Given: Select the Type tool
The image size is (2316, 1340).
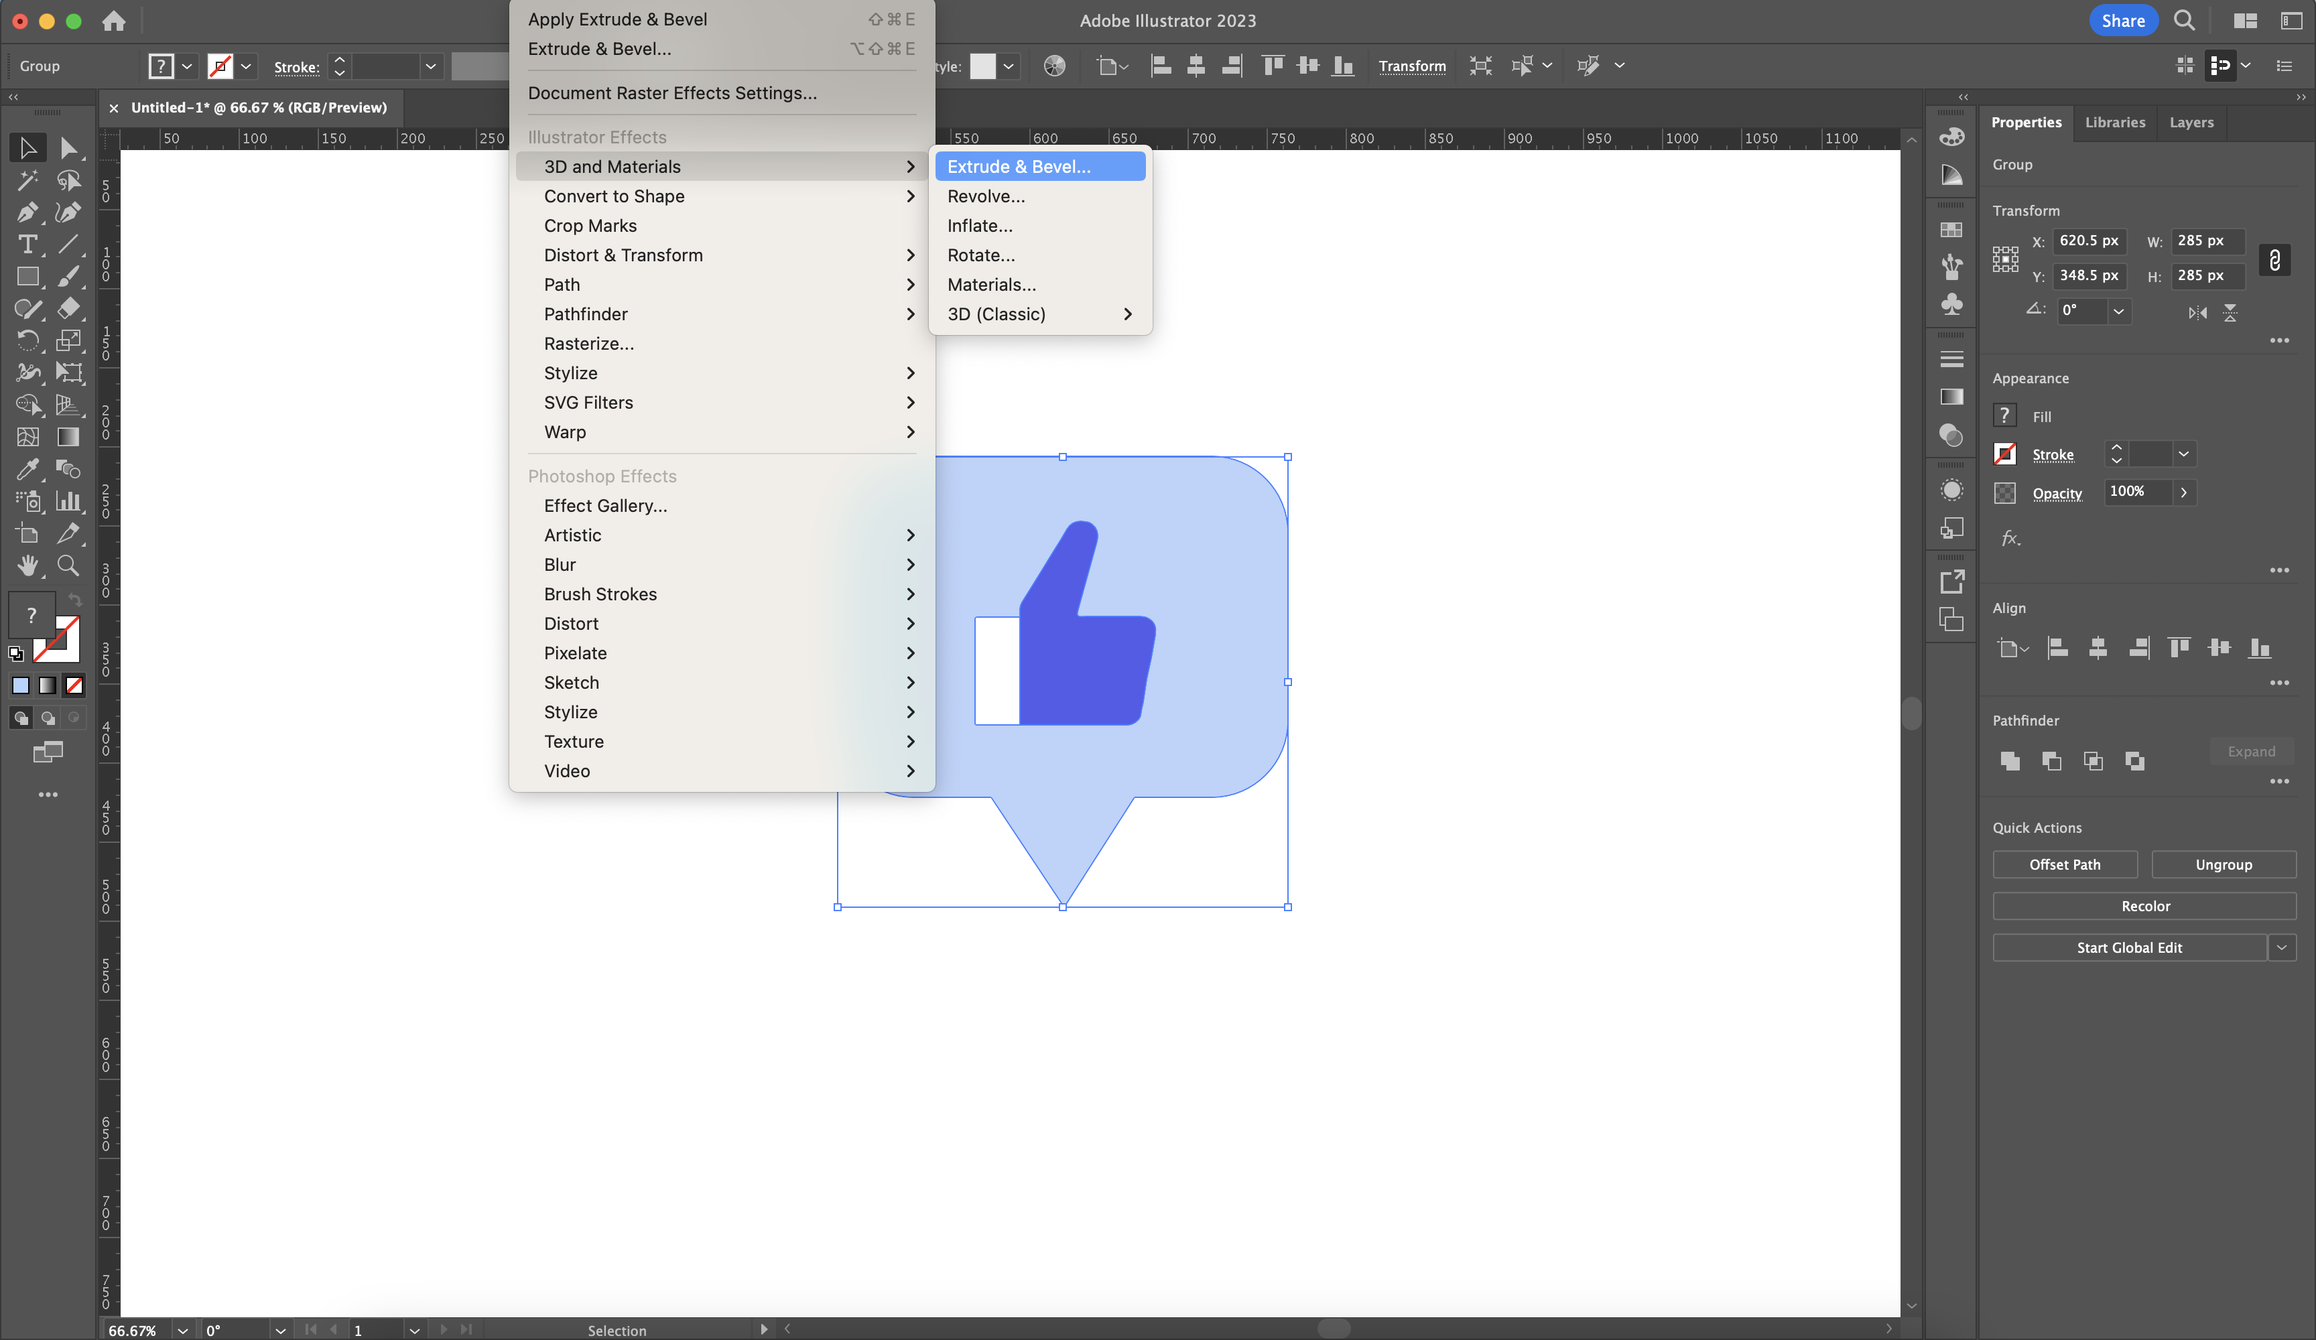Looking at the screenshot, I should (x=27, y=245).
